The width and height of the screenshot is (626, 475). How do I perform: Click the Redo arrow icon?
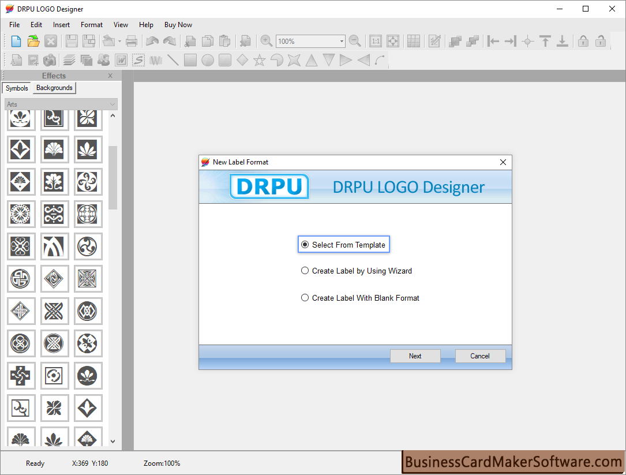click(170, 41)
